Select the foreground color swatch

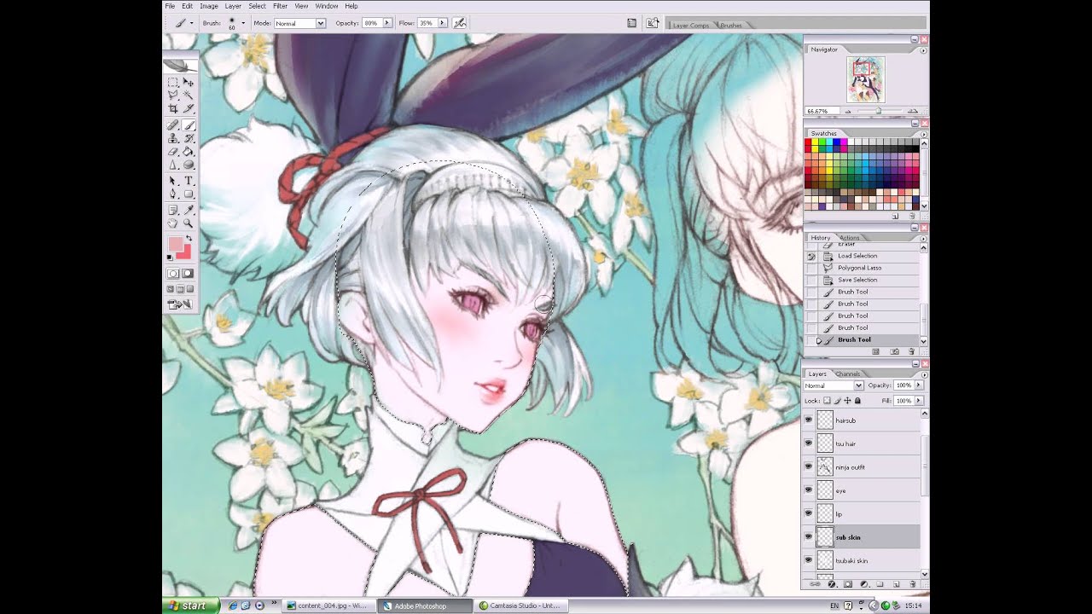click(176, 246)
